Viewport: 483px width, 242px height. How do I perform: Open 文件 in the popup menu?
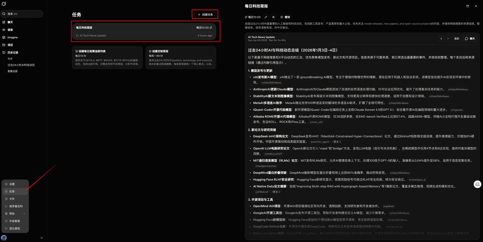[x=14, y=199]
